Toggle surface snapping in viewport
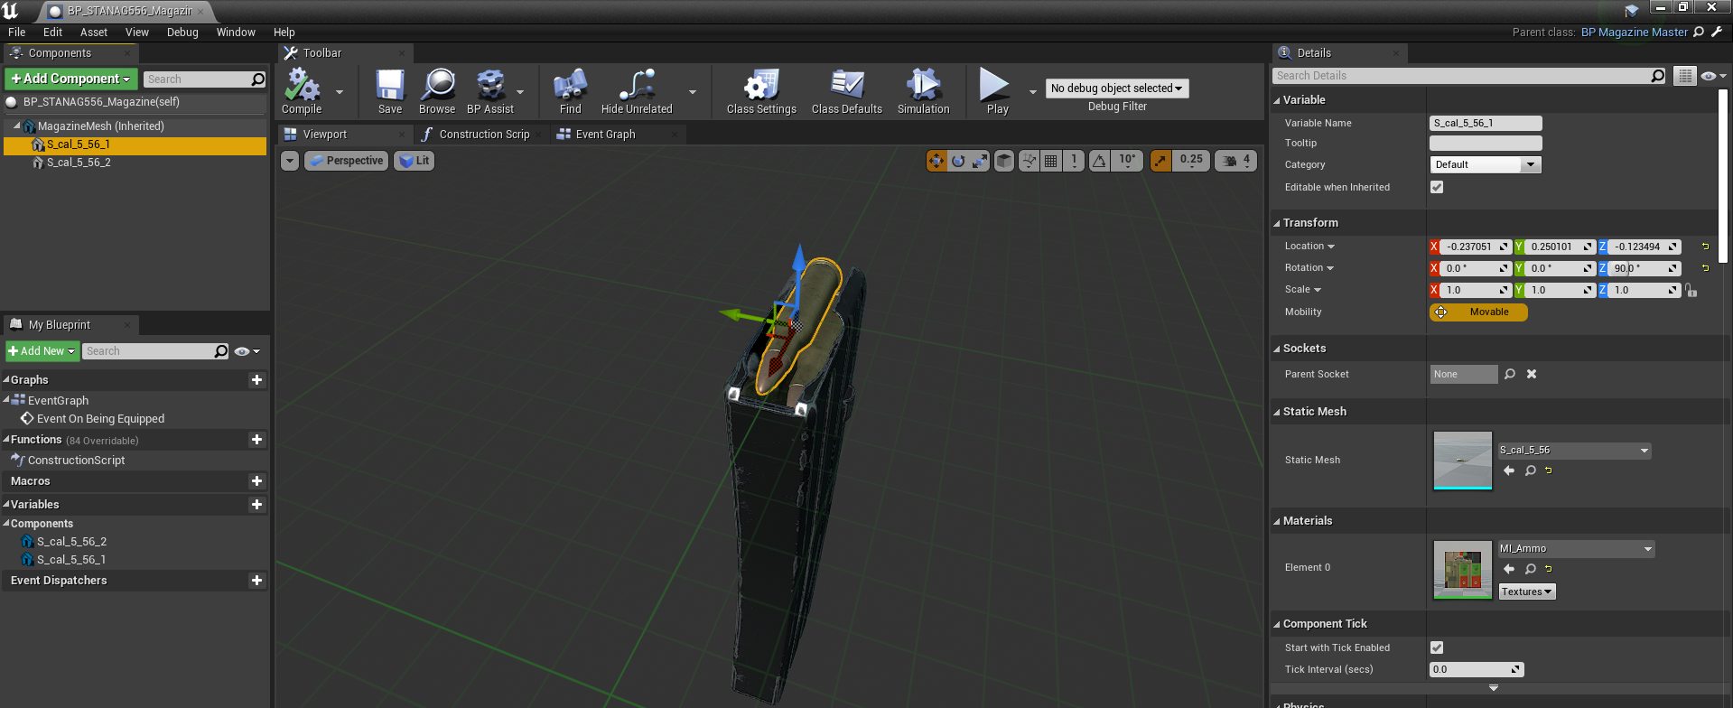Screen dimensions: 1733x708 (1029, 161)
